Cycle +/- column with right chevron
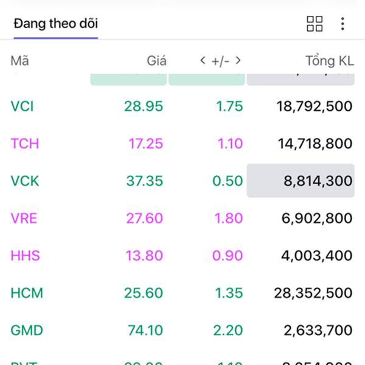365x365 pixels. click(x=238, y=60)
